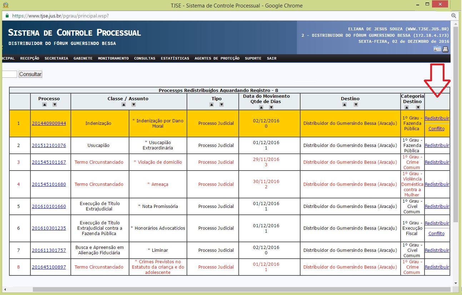Click Redistribuir for process 201545101167

pyautogui.click(x=437, y=162)
